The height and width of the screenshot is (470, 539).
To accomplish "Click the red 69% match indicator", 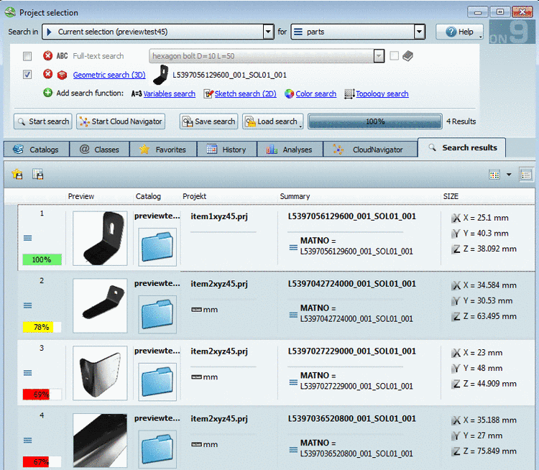I will (42, 395).
